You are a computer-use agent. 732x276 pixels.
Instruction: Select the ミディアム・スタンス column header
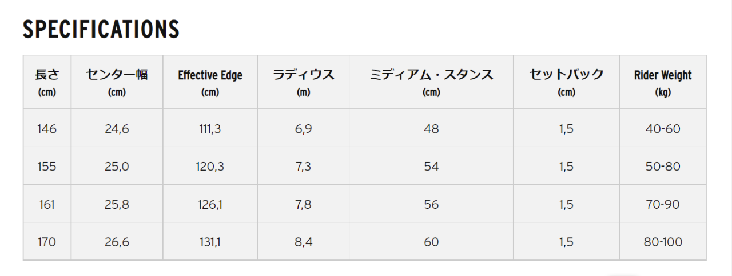click(431, 82)
